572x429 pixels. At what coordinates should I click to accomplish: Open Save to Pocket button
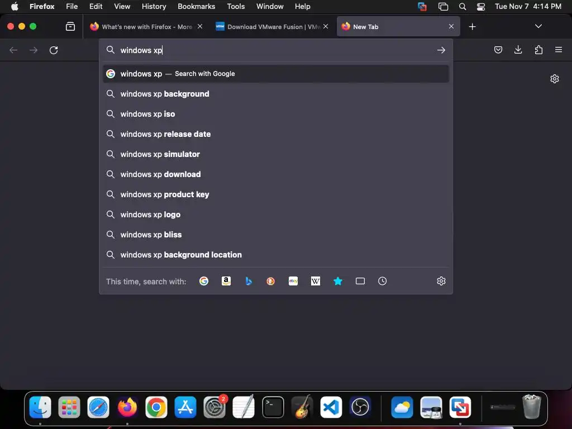click(x=498, y=50)
